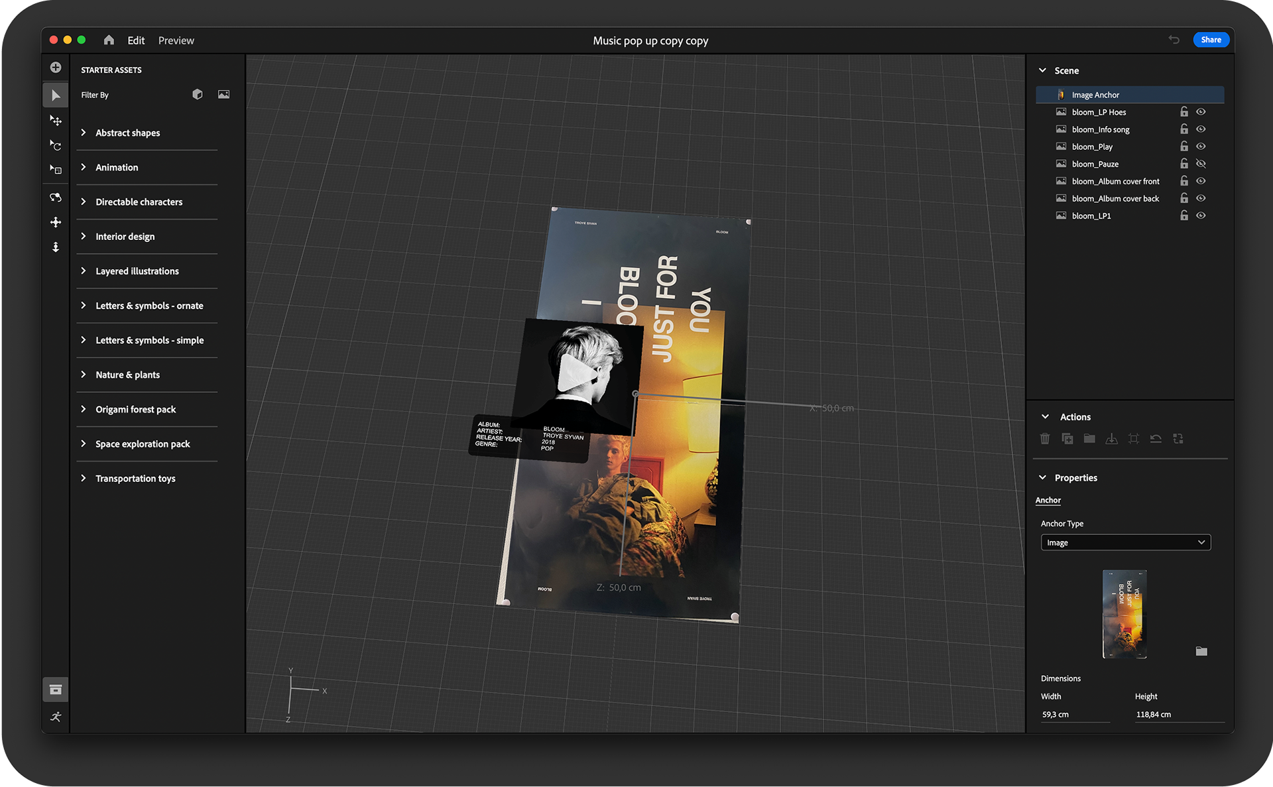Go to the Home screen icon
The width and height of the screenshot is (1273, 787).
109,40
